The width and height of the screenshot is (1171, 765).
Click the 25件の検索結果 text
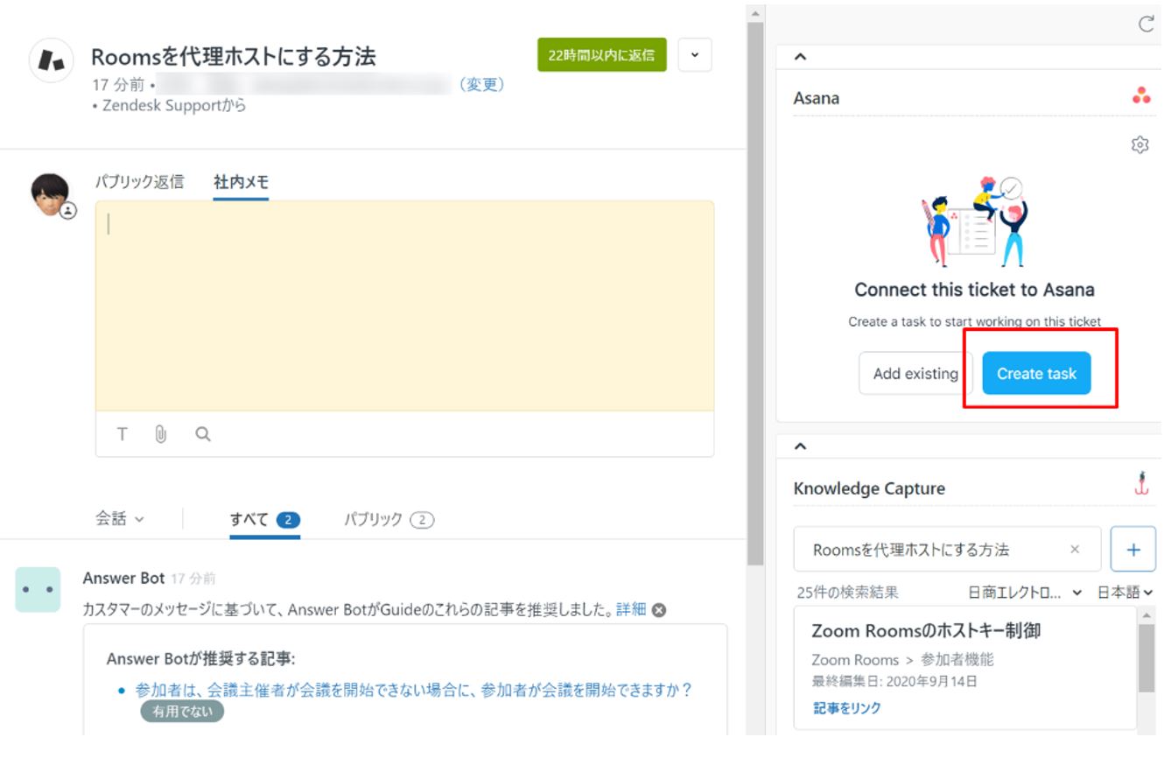click(847, 593)
